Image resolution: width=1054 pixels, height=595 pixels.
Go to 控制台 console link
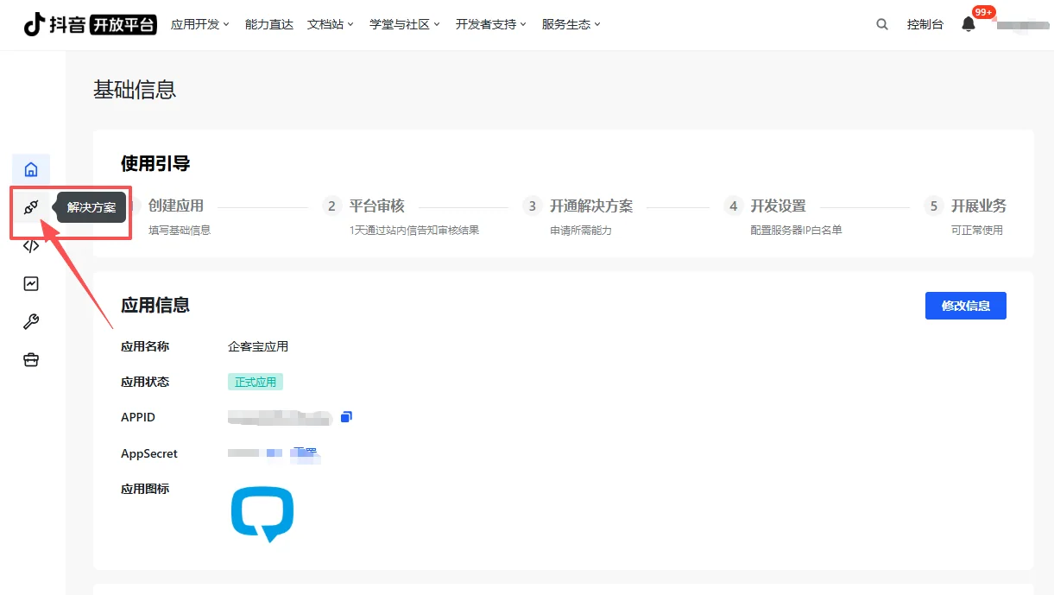point(925,24)
